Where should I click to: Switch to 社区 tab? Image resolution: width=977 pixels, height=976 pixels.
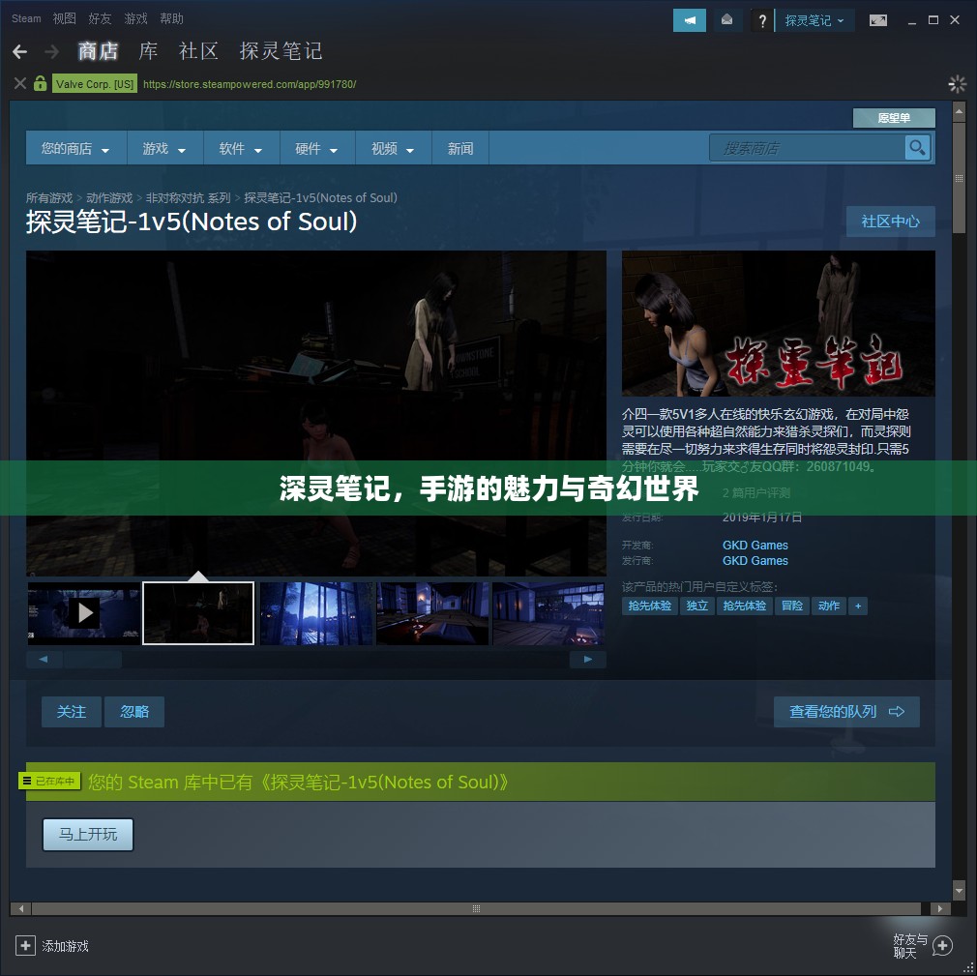tap(198, 51)
